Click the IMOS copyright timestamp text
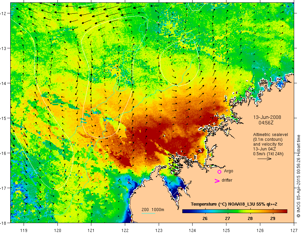301x233 pixels. tap(299, 176)
